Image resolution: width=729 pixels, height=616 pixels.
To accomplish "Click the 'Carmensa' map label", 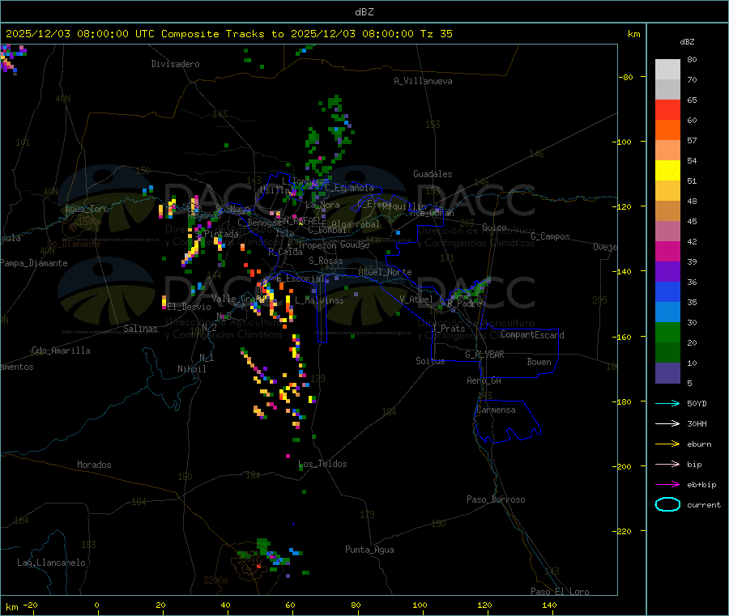I will click(x=496, y=410).
